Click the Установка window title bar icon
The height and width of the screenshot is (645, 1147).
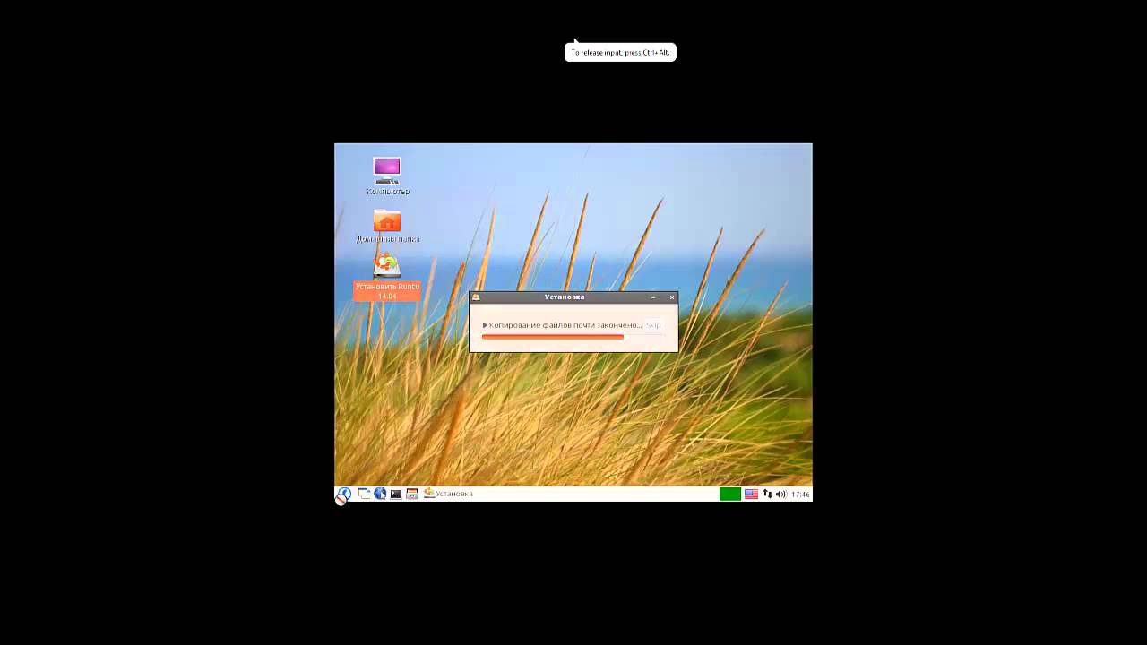pos(476,297)
